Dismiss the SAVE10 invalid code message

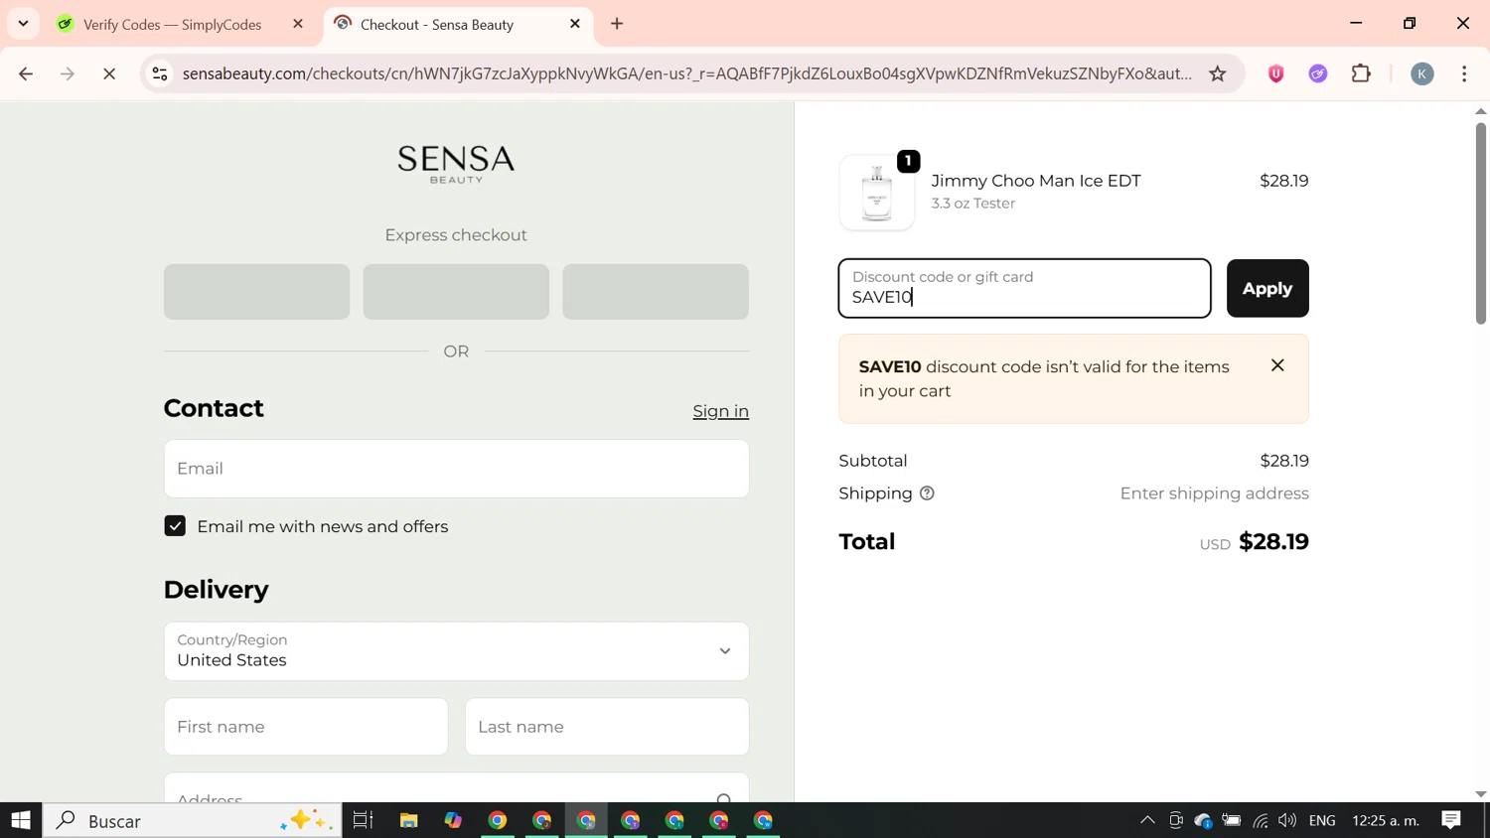(x=1277, y=365)
